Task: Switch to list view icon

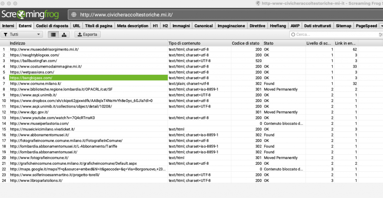Action: point(53,34)
